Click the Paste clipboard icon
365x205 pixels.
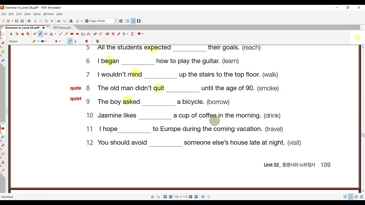(46, 21)
